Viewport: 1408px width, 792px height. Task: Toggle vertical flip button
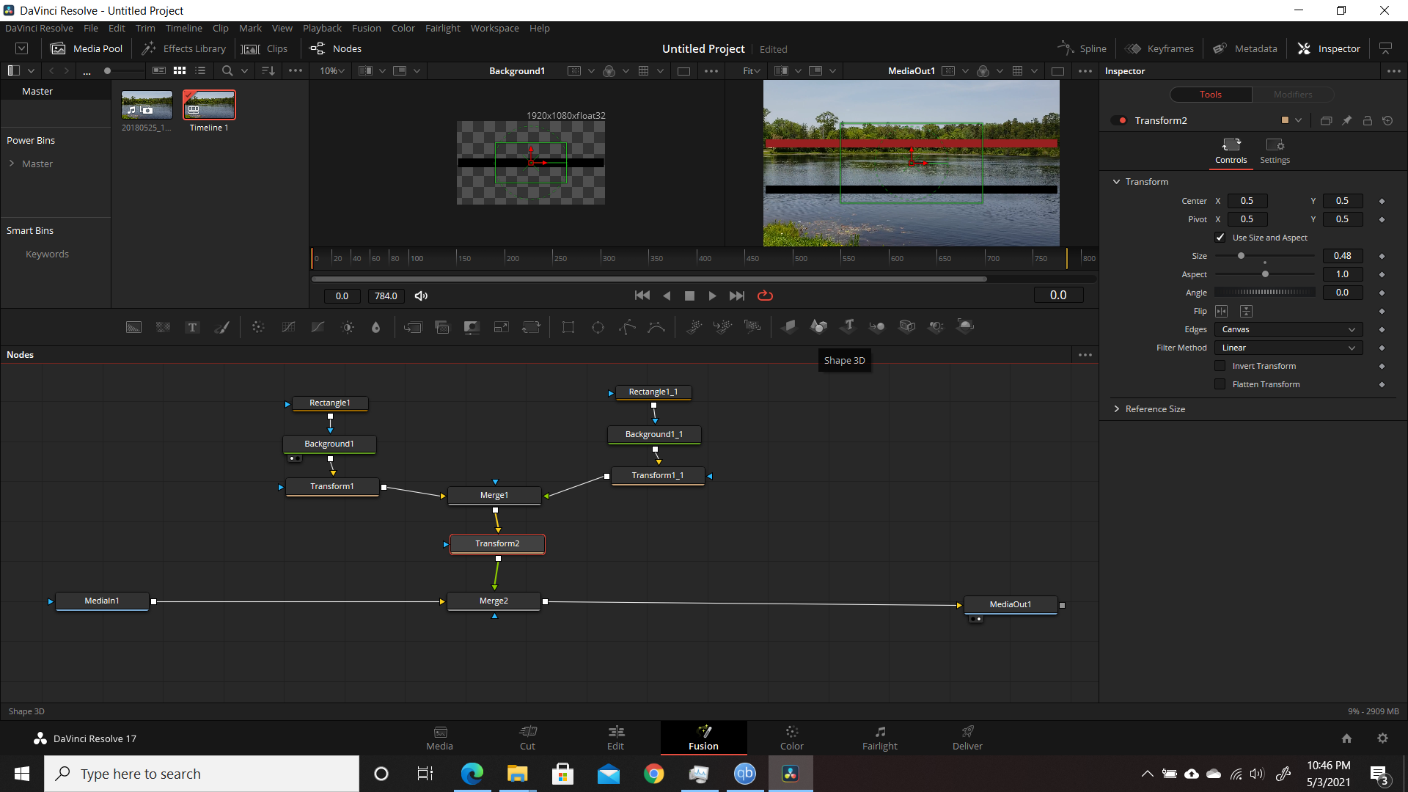(x=1247, y=311)
